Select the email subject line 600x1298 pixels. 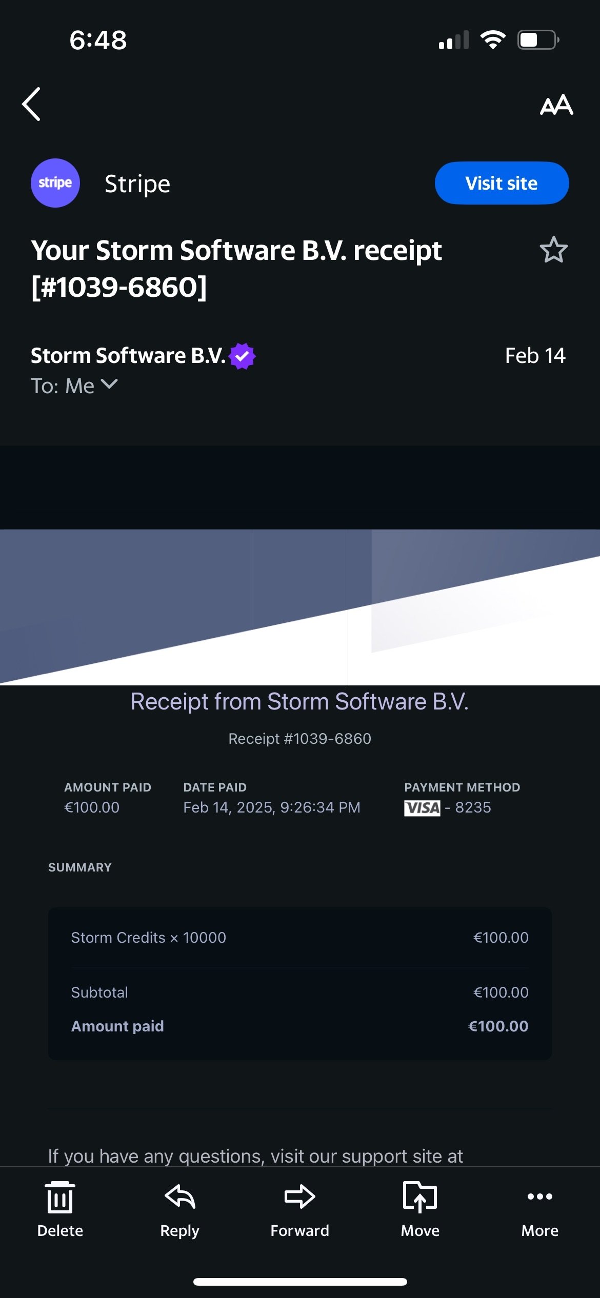coord(236,269)
